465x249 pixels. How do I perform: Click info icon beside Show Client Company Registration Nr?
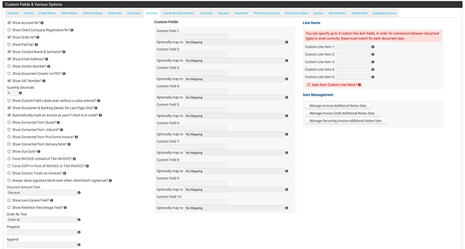click(x=72, y=31)
